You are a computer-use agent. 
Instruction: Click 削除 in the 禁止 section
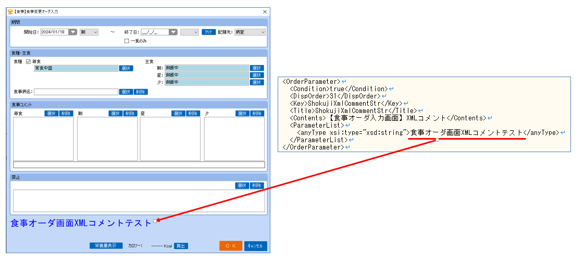coord(257,185)
